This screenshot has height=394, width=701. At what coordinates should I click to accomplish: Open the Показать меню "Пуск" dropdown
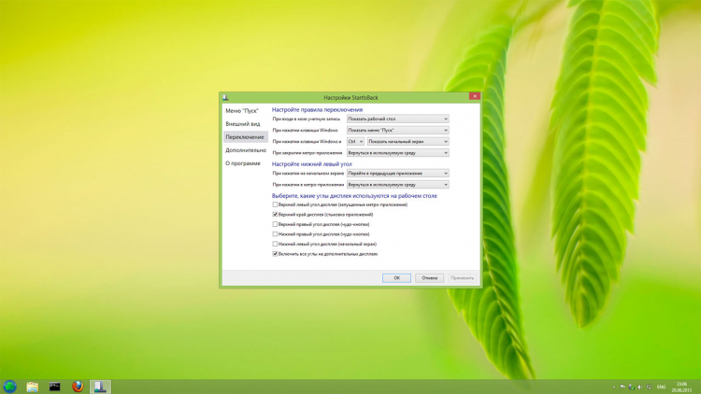pos(398,130)
